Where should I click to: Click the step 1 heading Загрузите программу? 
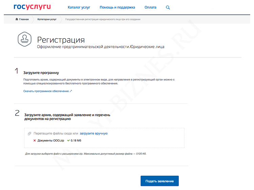(41, 73)
